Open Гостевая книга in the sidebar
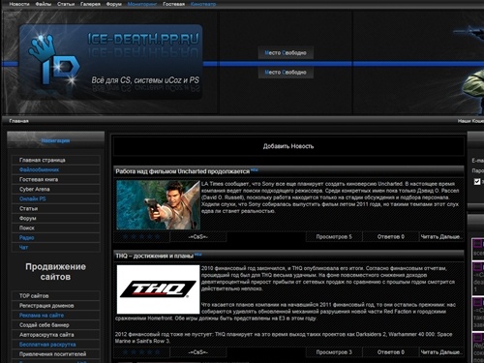Image resolution: width=484 pixels, height=363 pixels. coord(56,179)
